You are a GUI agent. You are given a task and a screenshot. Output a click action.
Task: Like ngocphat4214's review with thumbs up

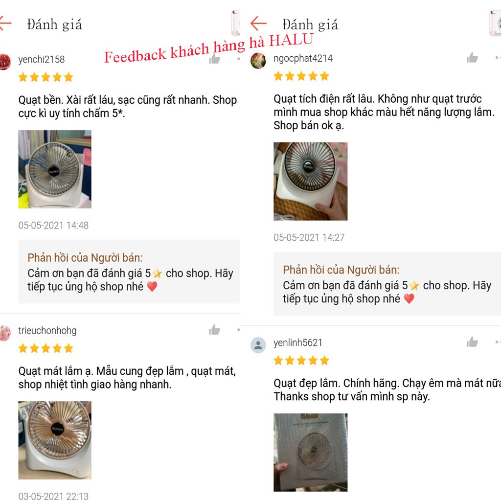tap(472, 58)
